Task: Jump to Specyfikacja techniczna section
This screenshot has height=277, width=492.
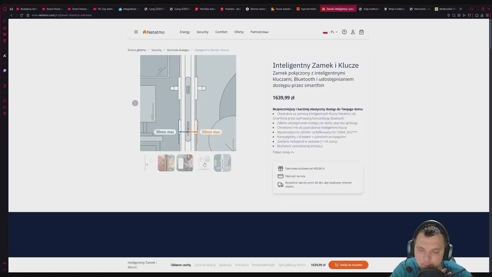Action: pyautogui.click(x=293, y=265)
